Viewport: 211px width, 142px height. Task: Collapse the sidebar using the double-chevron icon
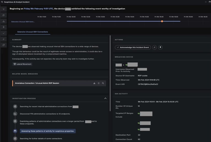[x=4, y=9]
